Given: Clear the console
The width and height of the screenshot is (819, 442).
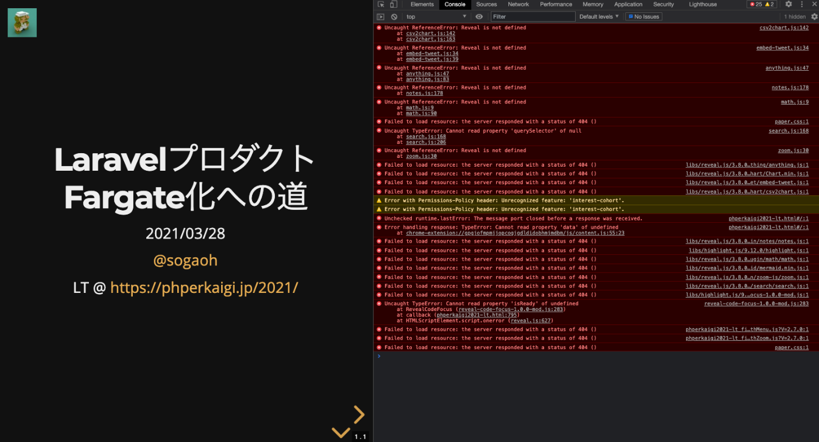Looking at the screenshot, I should coord(394,17).
